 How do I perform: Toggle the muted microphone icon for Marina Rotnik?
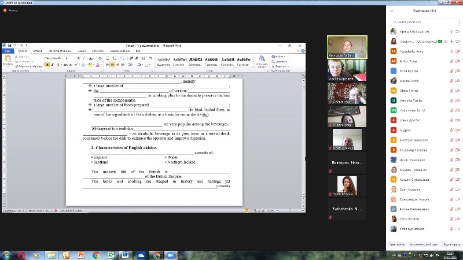tap(451, 80)
